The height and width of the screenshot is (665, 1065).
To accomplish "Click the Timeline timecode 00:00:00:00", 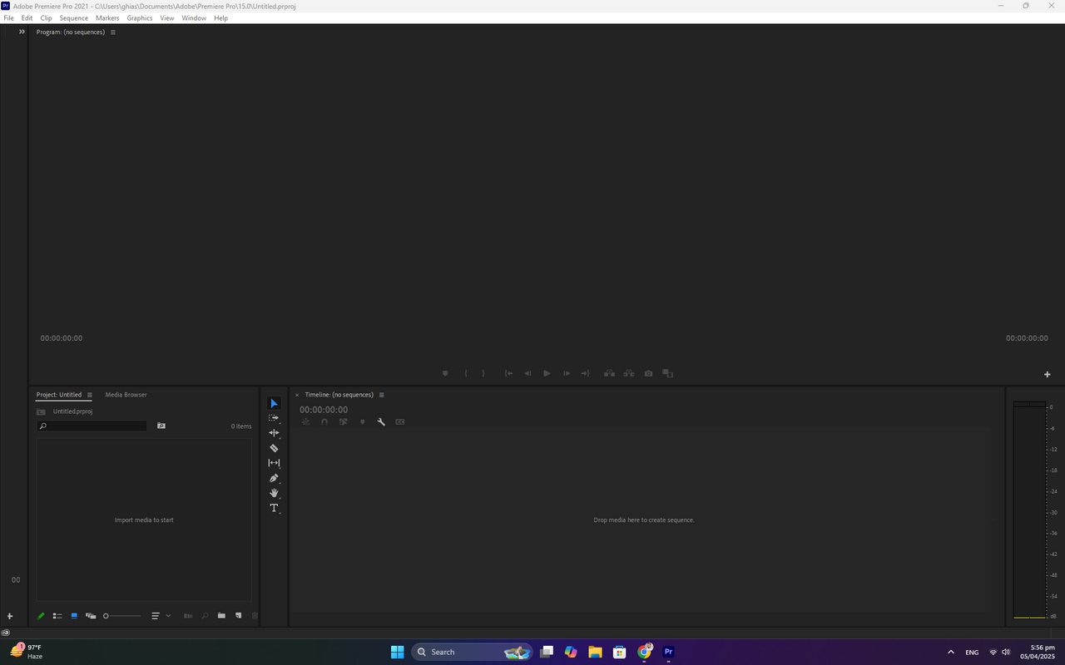I will coord(324,410).
